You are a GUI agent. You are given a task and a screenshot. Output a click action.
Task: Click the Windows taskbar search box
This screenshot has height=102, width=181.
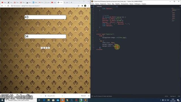click(x=21, y=100)
